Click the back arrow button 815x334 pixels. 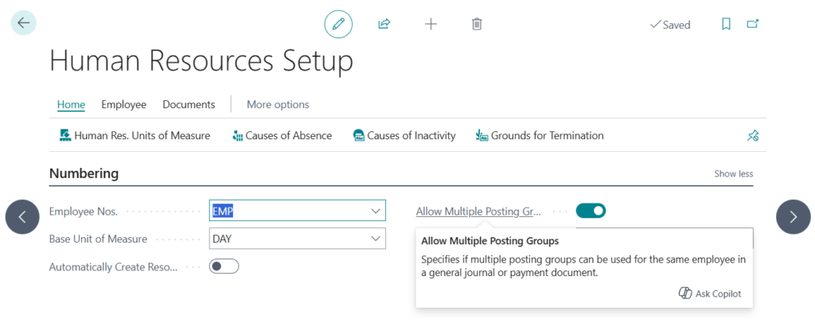23,23
